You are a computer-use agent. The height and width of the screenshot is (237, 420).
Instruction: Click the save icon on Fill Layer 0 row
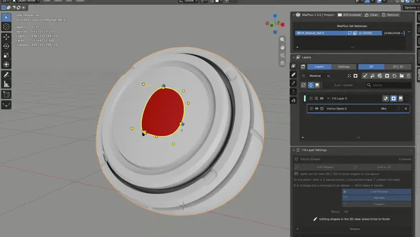(x=401, y=99)
